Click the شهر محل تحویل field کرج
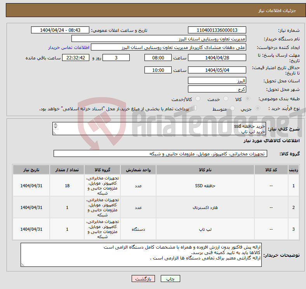Image resolution: width=306 pixels, height=289 pixels. (x=217, y=89)
